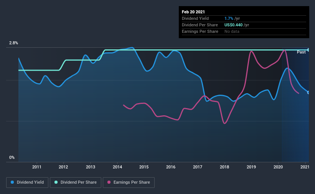Toggle the Dividend Per Share legend button
The height and width of the screenshot is (194, 315).
coord(76,183)
